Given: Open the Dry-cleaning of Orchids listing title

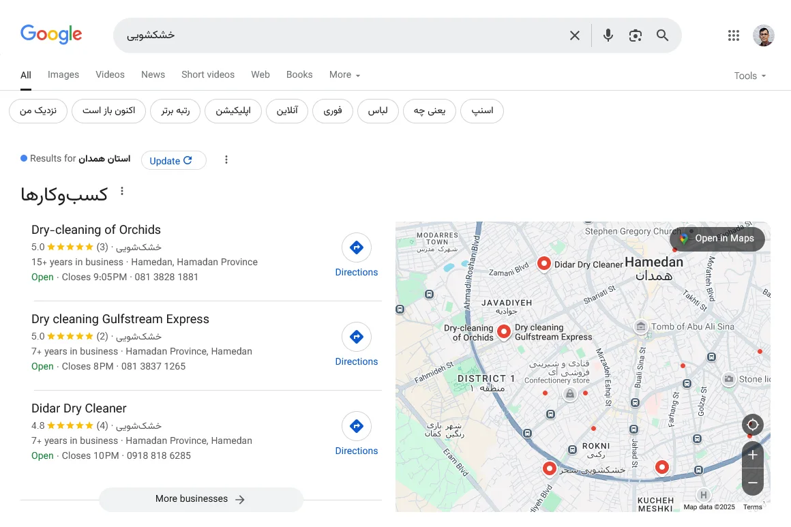Looking at the screenshot, I should [x=96, y=230].
